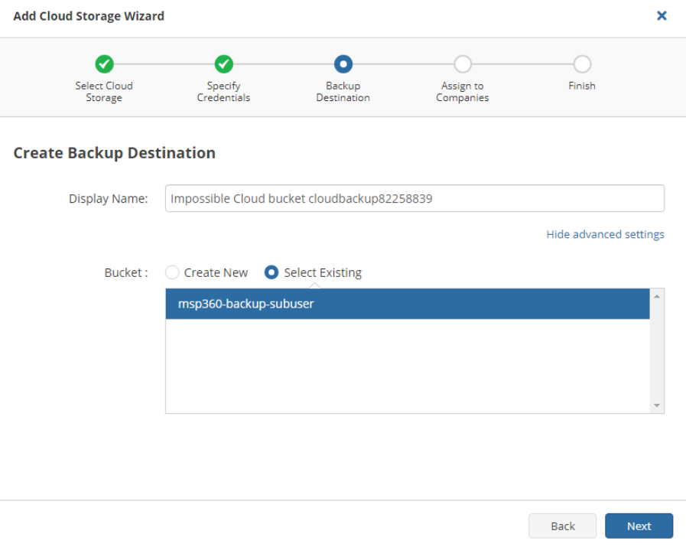
Task: Hide advanced settings
Action: 605,235
